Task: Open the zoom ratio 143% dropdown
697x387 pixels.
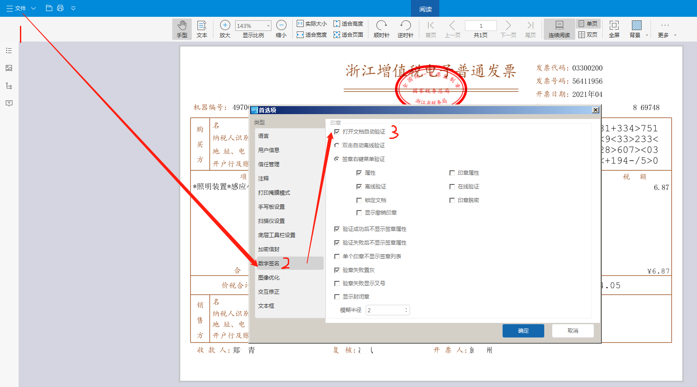Action: click(x=268, y=26)
